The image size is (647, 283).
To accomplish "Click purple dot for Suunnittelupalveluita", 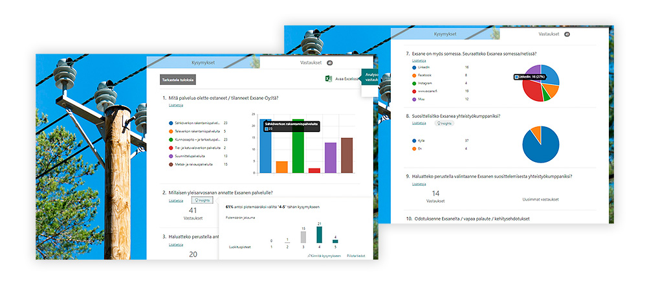I will 171,156.
